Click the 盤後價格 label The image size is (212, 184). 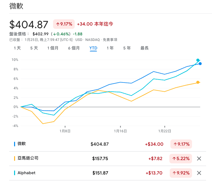[19, 34]
